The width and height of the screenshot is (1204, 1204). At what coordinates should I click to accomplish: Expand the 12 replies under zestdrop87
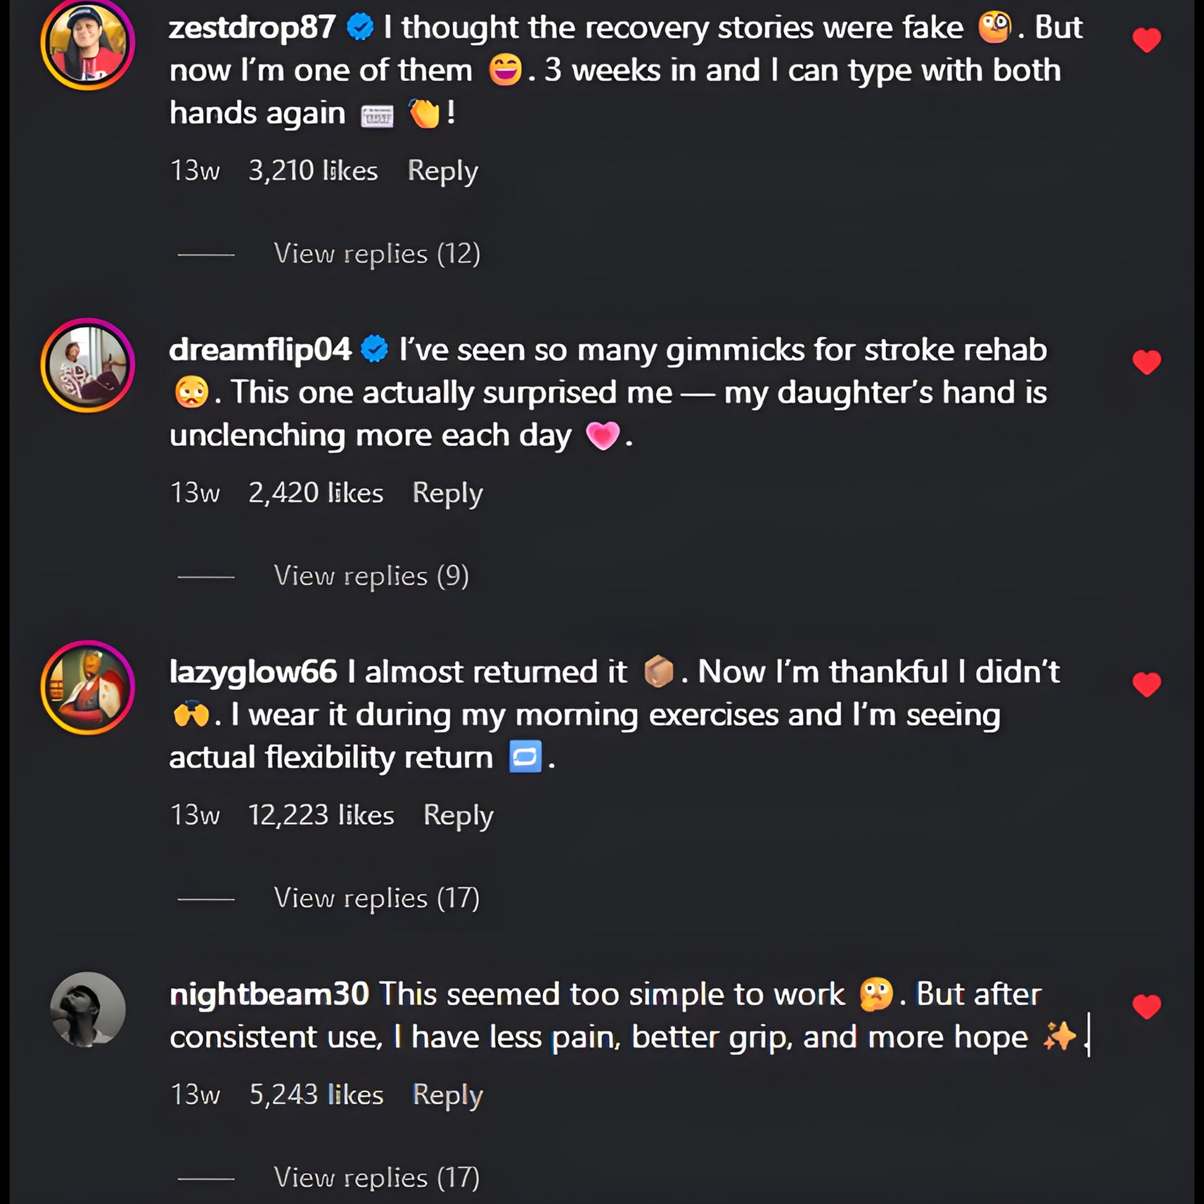(376, 254)
